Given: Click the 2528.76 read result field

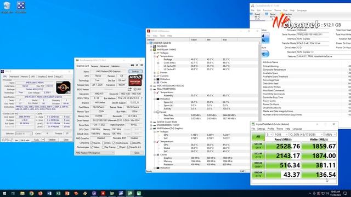Looking at the screenshot, I should [x=283, y=146].
